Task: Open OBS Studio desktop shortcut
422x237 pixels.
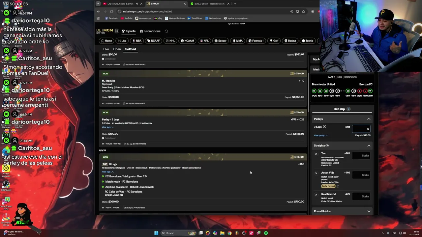Action: click(x=6, y=186)
